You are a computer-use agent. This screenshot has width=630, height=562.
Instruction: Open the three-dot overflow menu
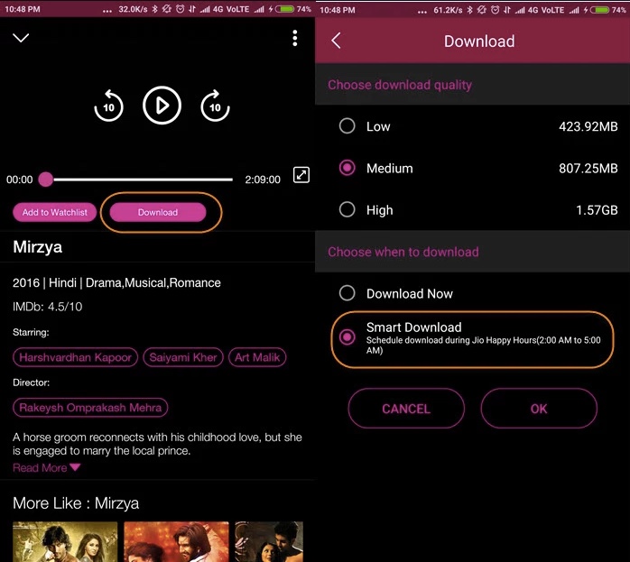[295, 38]
